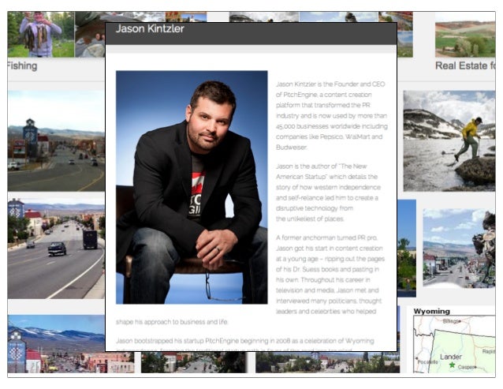Click the paragraph about 'The New American Startup'
503x389 pixels.
click(x=328, y=193)
